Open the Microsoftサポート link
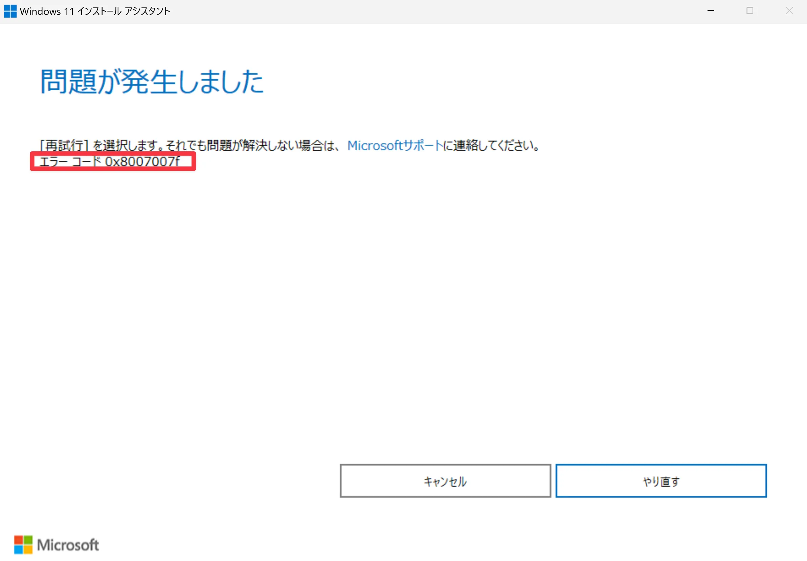The height and width of the screenshot is (561, 807). pos(395,145)
